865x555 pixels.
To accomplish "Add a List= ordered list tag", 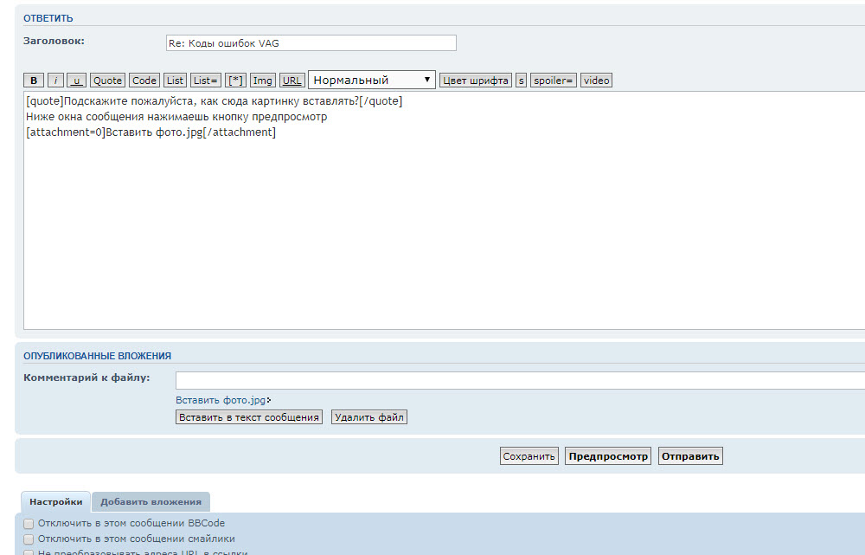I will click(206, 81).
